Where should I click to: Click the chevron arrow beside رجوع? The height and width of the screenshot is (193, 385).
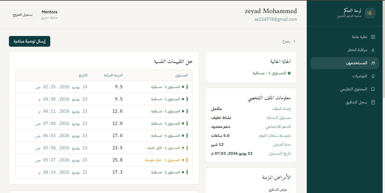click(295, 41)
